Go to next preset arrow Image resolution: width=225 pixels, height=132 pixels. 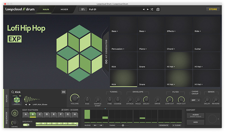(x=148, y=9)
